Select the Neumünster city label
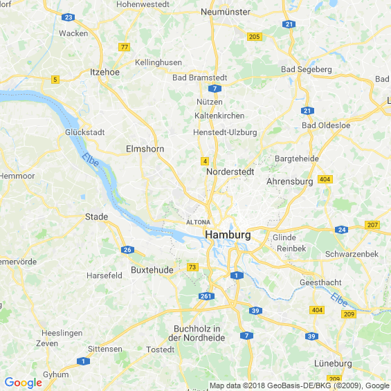The height and width of the screenshot is (391, 391). [226, 12]
